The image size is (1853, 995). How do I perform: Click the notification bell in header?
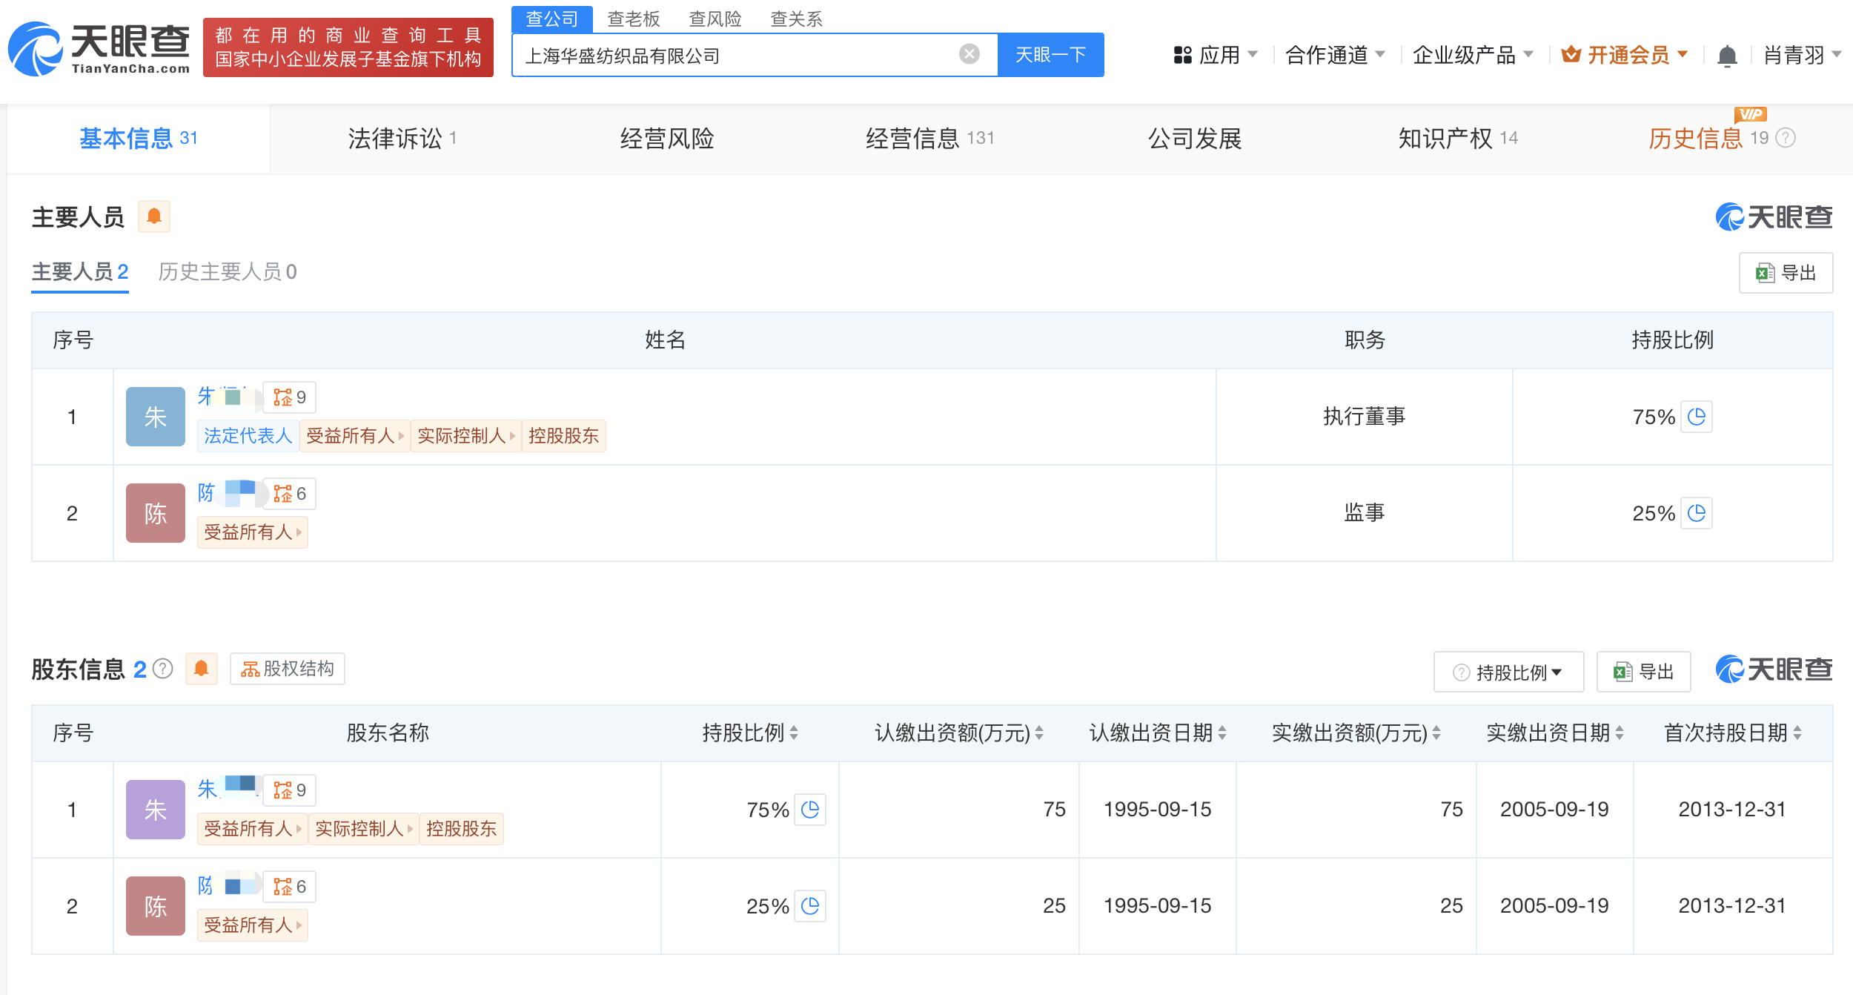click(1727, 56)
